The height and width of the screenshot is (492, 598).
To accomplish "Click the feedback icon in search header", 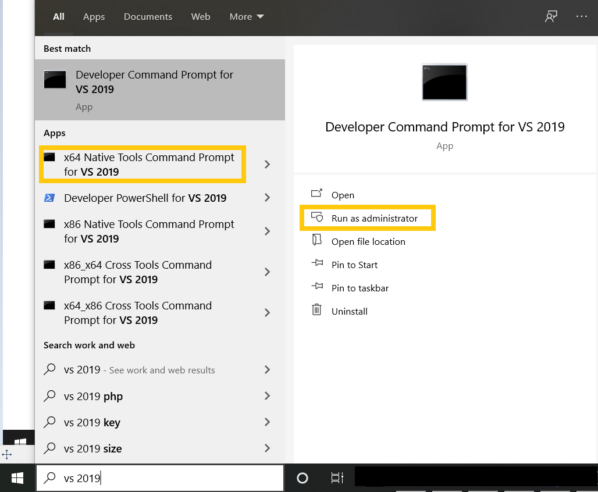I will [x=551, y=16].
